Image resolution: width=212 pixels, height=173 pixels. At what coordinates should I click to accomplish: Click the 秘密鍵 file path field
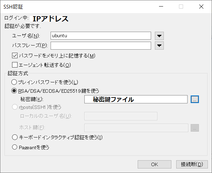point(136,99)
